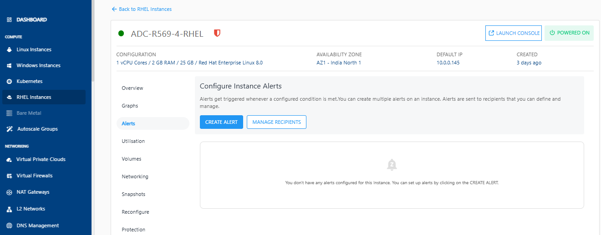601x235 pixels.
Task: Go to Virtual Firewalls
Action: tap(35, 176)
